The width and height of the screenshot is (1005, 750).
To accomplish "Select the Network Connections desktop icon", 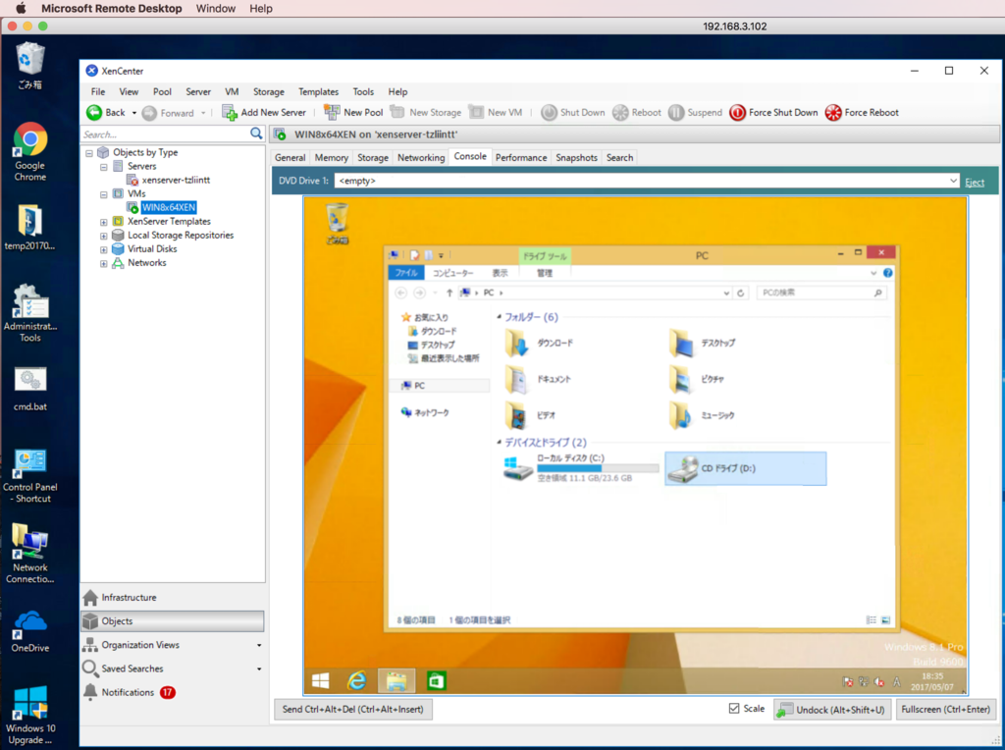I will 30,554.
